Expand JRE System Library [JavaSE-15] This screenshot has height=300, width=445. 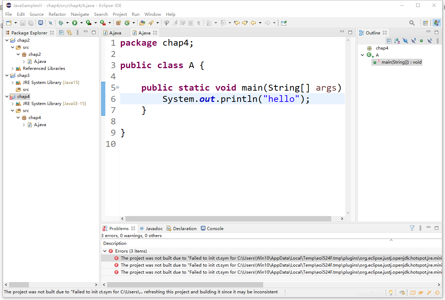pyautogui.click(x=13, y=104)
